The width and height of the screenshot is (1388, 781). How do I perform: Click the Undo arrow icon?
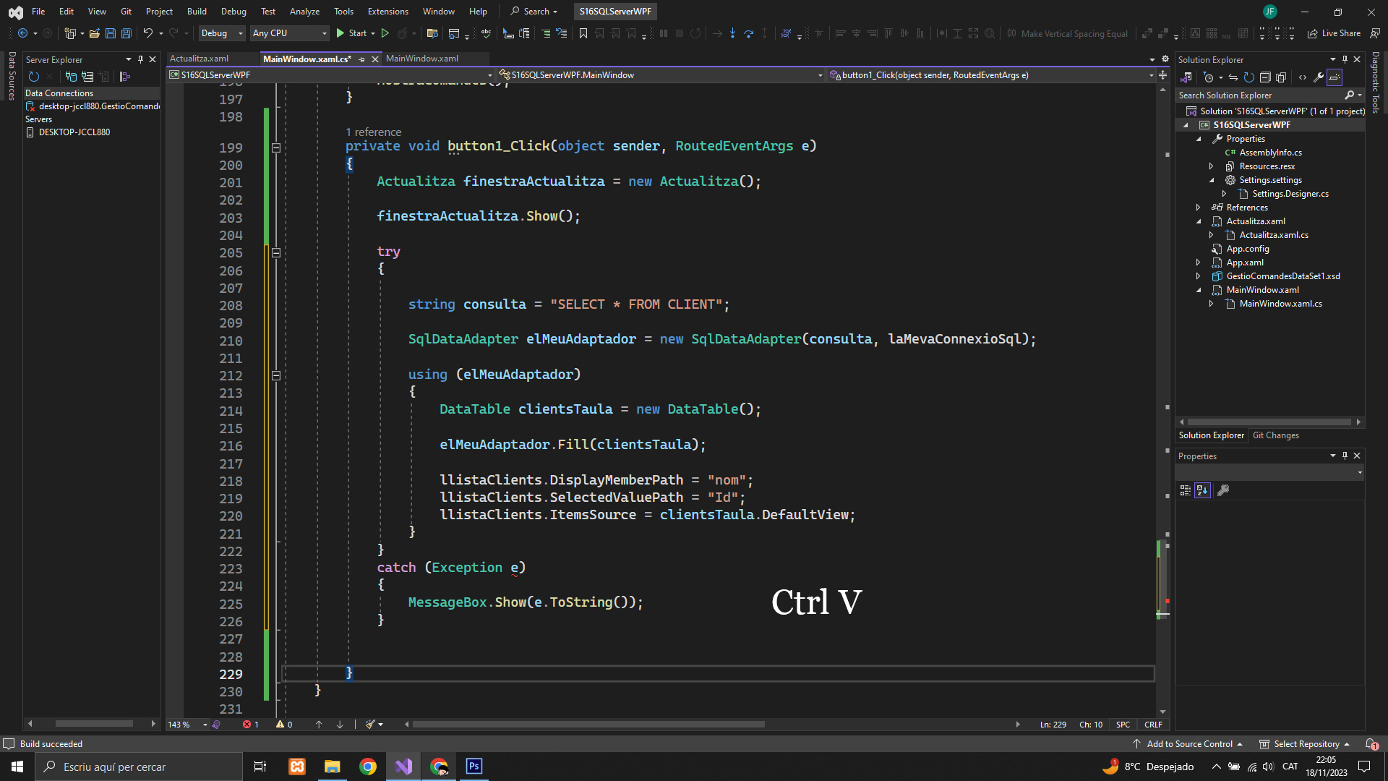147,33
